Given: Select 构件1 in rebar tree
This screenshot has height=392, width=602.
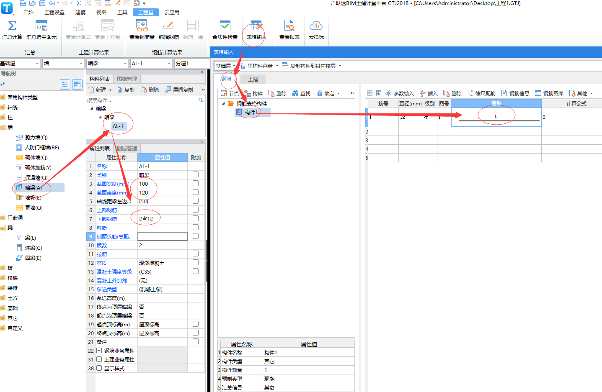Looking at the screenshot, I should [251, 112].
